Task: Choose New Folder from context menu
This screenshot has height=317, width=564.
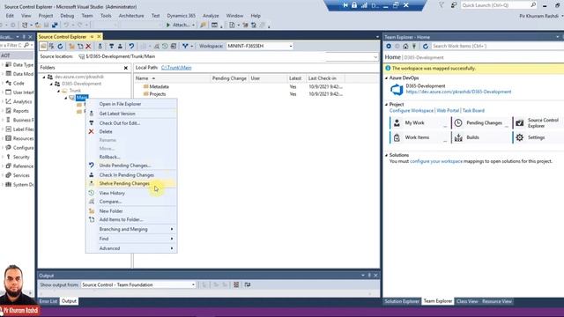Action: (x=131, y=211)
